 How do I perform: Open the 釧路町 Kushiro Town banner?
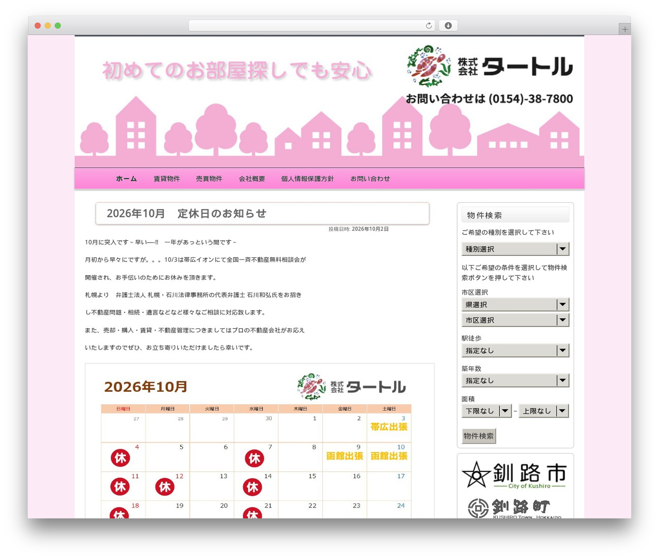pos(514,508)
